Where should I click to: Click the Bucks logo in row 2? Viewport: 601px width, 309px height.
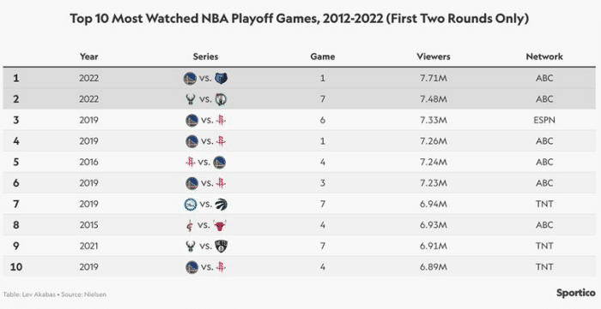point(190,99)
